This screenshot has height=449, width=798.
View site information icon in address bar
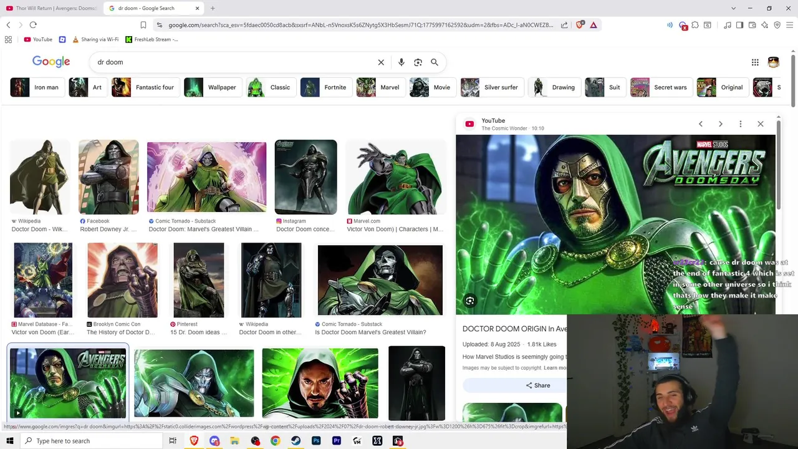[160, 25]
